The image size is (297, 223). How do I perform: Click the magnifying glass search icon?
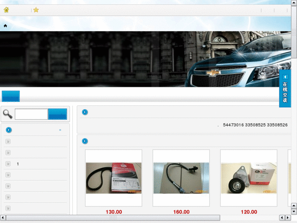tap(7, 114)
